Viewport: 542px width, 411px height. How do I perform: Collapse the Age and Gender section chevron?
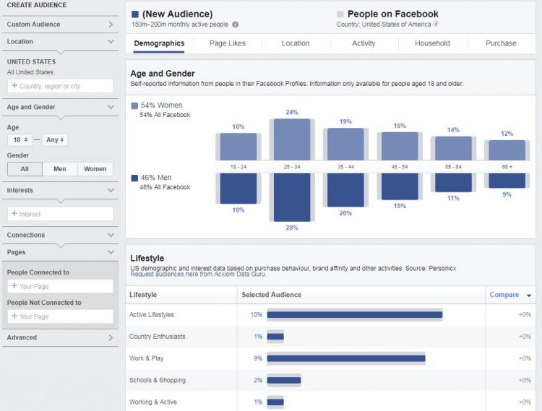pyautogui.click(x=111, y=107)
